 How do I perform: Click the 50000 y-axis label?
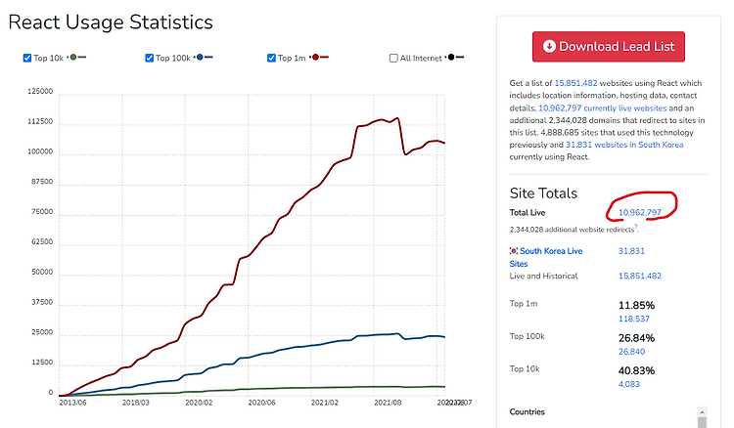[x=42, y=272]
